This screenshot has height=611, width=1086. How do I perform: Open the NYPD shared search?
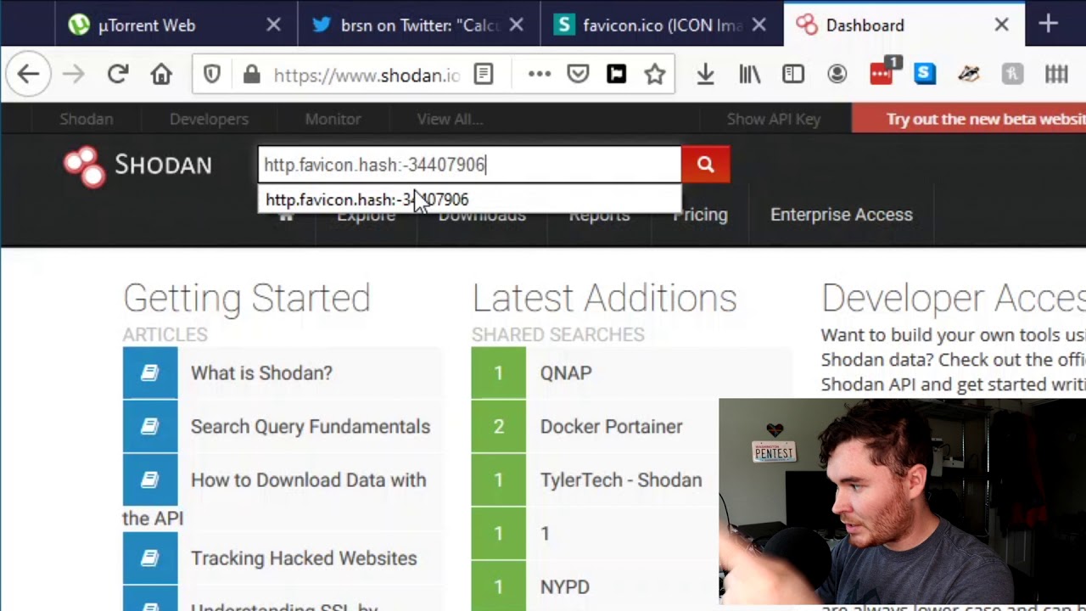tap(564, 586)
